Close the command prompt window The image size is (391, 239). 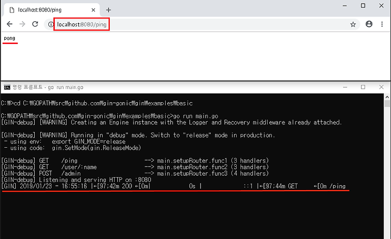[381, 87]
